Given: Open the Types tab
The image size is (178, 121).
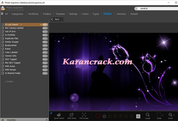Looking at the screenshot, I should coord(96,14).
